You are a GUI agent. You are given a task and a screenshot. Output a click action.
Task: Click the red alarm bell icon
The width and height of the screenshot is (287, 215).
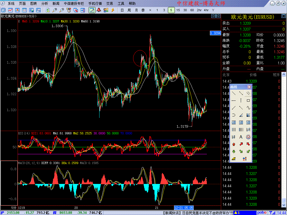tap(99, 10)
